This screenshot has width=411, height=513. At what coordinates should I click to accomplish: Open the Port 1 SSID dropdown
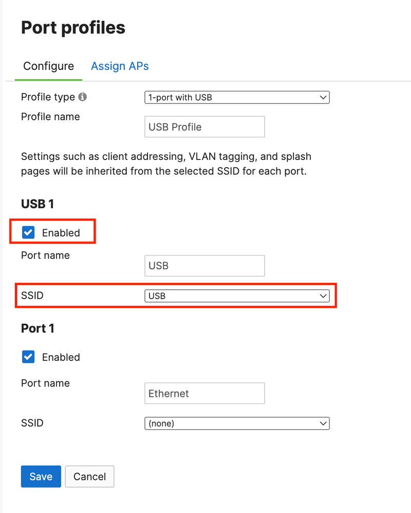coord(236,424)
